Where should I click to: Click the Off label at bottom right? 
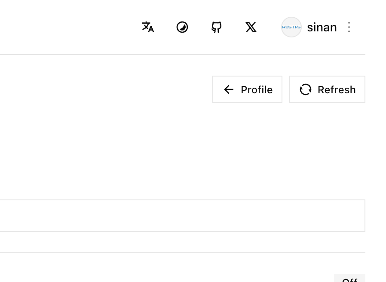coord(349,280)
